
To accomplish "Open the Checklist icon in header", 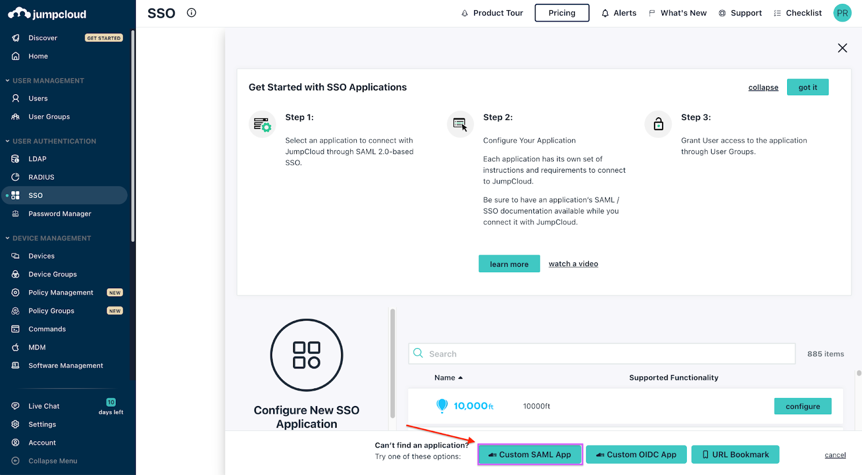I will pyautogui.click(x=777, y=13).
